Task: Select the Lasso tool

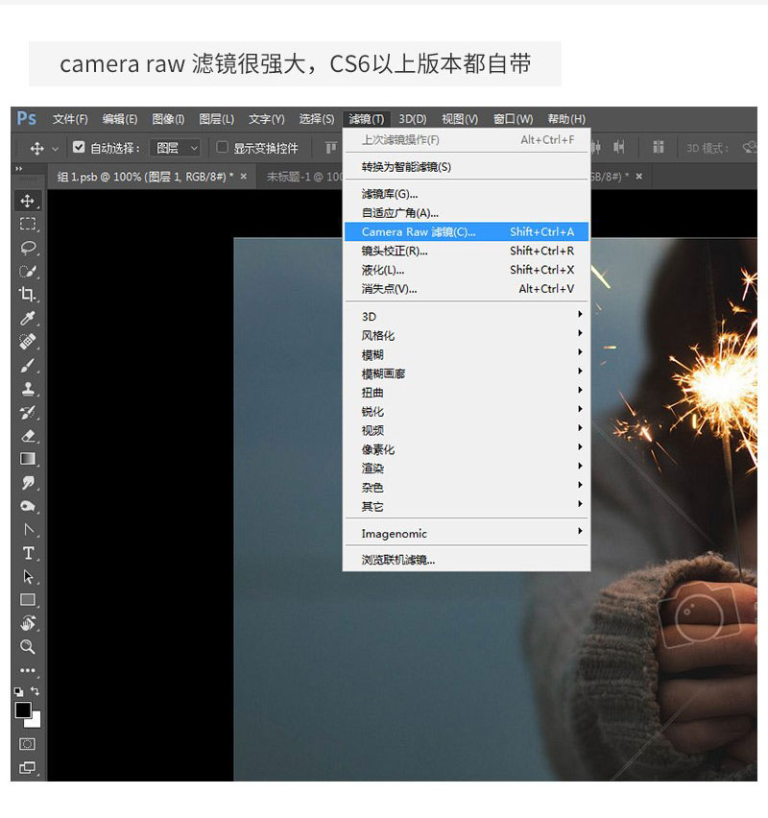Action: coord(28,248)
